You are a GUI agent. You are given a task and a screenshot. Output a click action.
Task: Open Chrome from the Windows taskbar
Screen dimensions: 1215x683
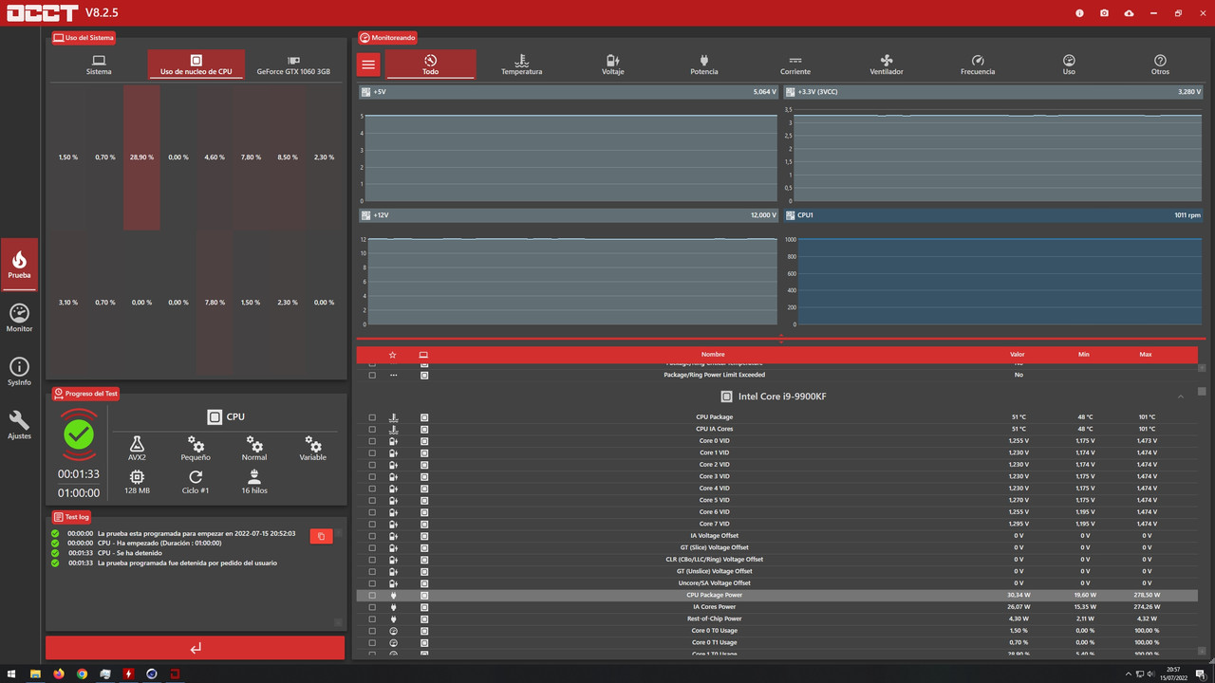click(83, 674)
